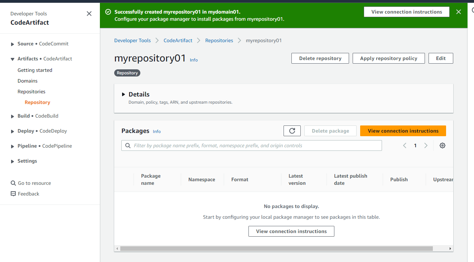The image size is (474, 262).
Task: Click the Edit repository button
Action: coord(441,58)
